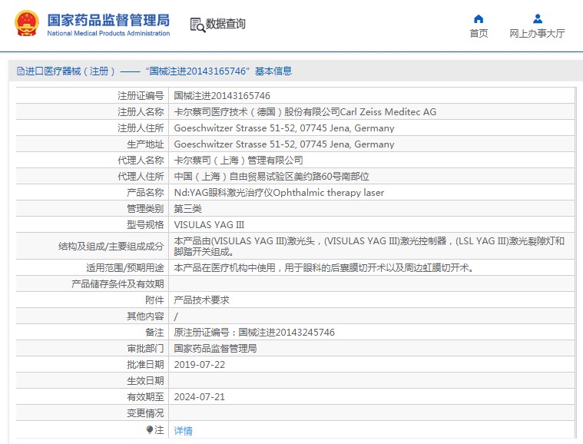Click the 有效期至 label
583x444 pixels.
(x=145, y=397)
